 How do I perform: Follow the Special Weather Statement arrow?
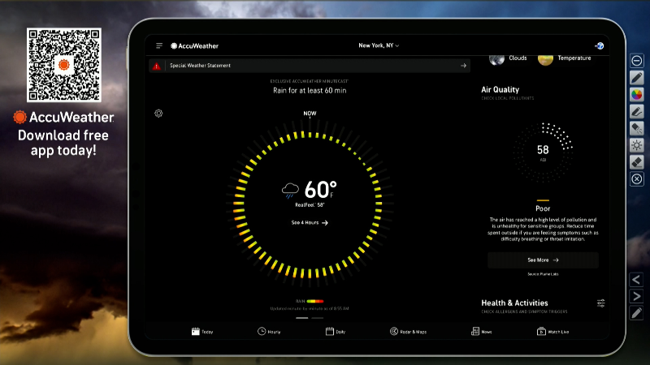coord(463,66)
